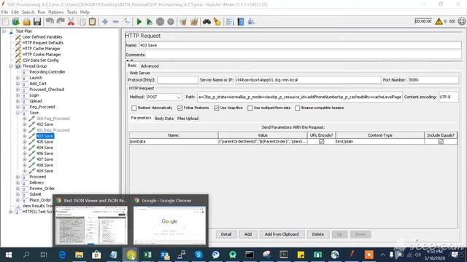Click the Server Name or IP field
Viewport: 467px width, 262px height.
pos(308,80)
